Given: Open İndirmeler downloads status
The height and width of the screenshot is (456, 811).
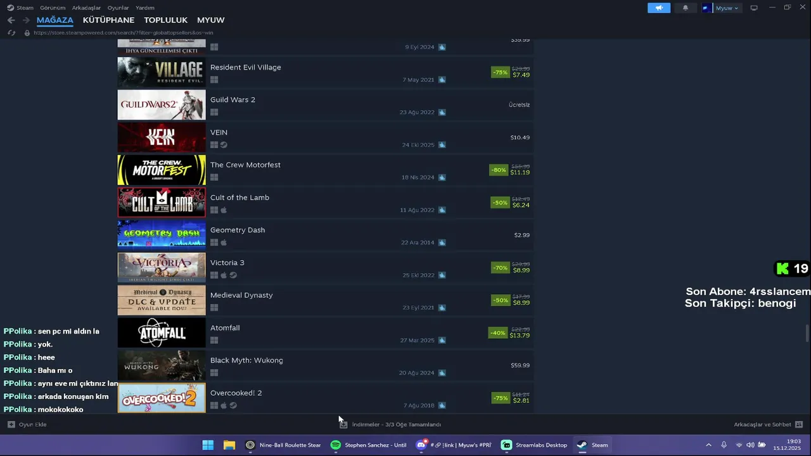Looking at the screenshot, I should coord(390,424).
